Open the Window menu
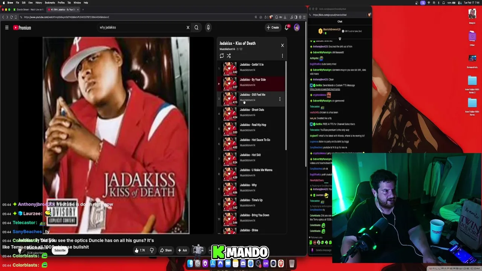482x271 pixels. (x=77, y=3)
